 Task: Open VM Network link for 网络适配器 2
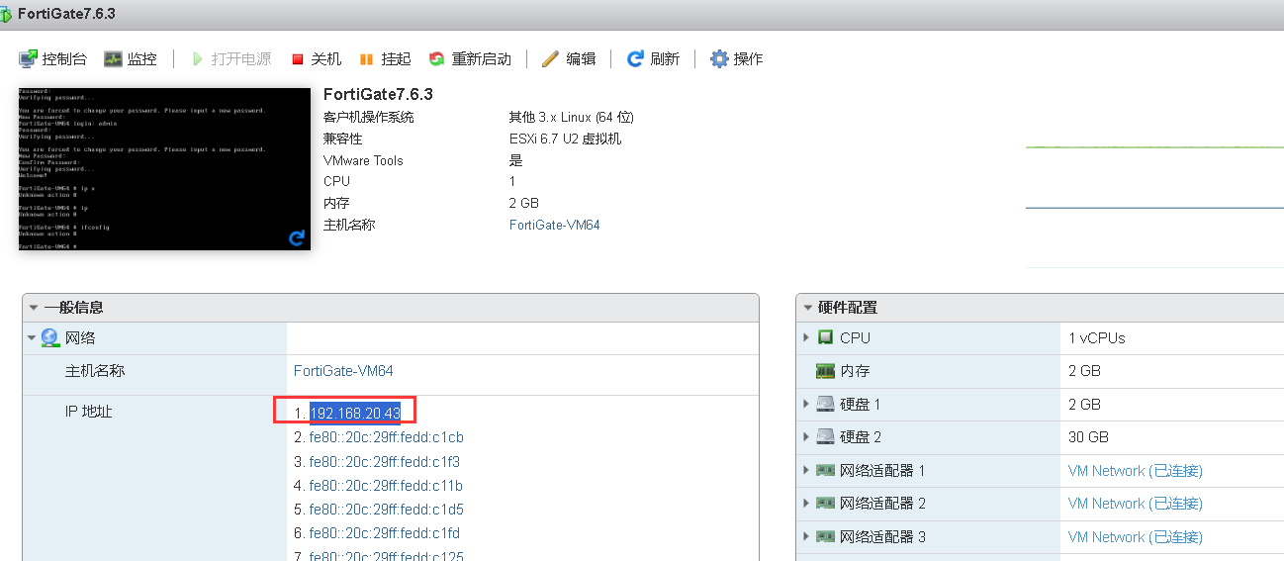[x=1136, y=504]
